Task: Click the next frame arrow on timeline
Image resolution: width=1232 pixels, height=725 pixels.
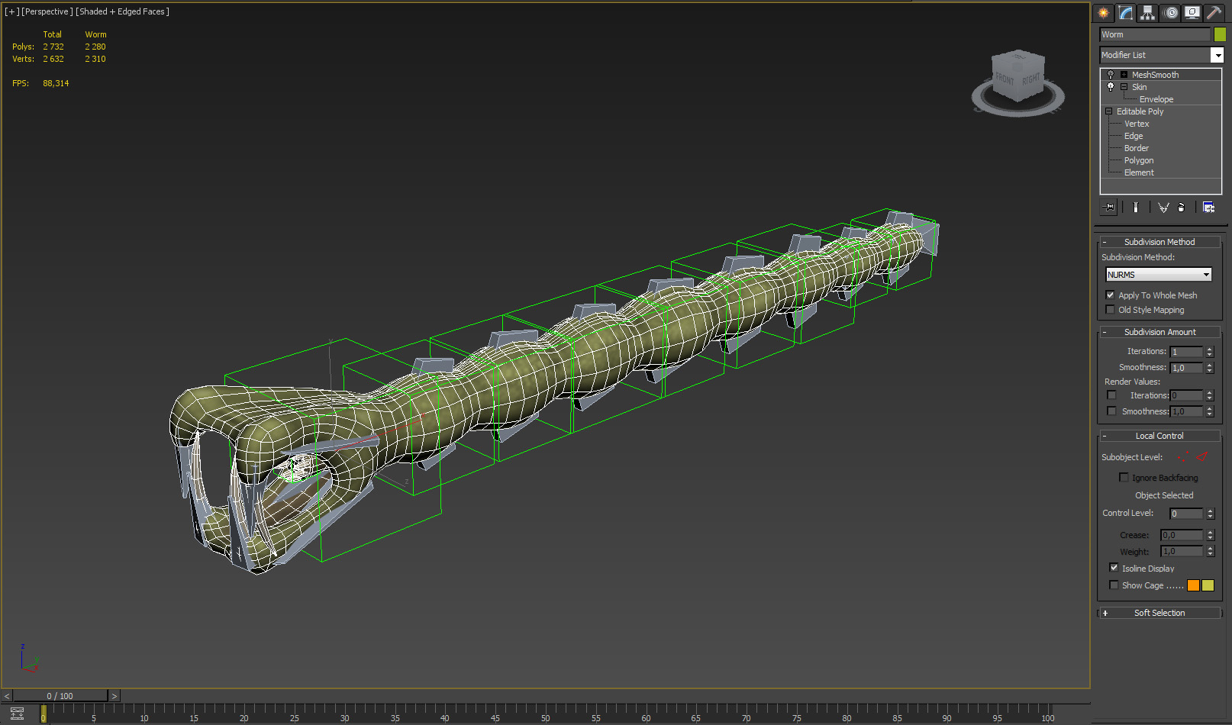Action: [114, 695]
